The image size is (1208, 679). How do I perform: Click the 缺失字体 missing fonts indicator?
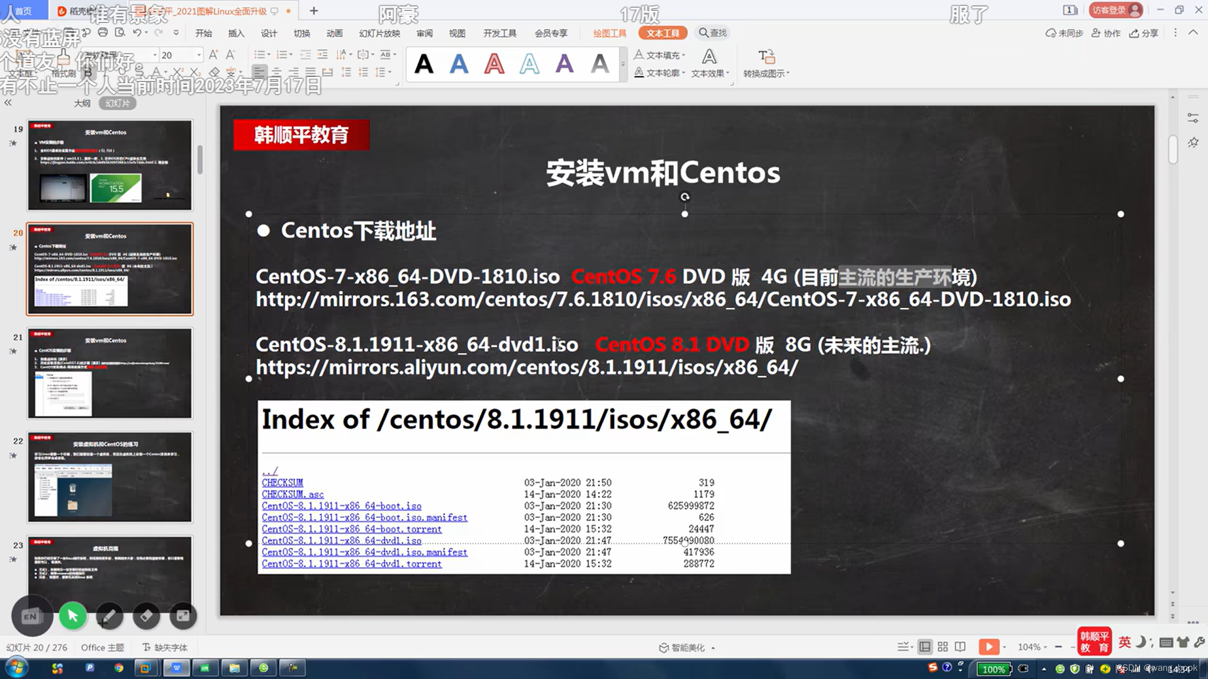tap(165, 648)
